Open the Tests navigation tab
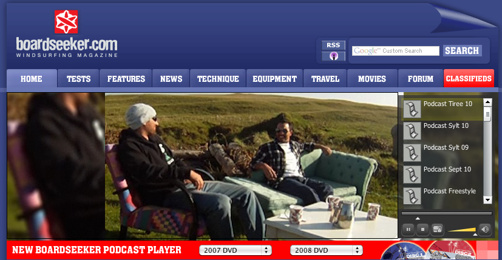 click(78, 79)
